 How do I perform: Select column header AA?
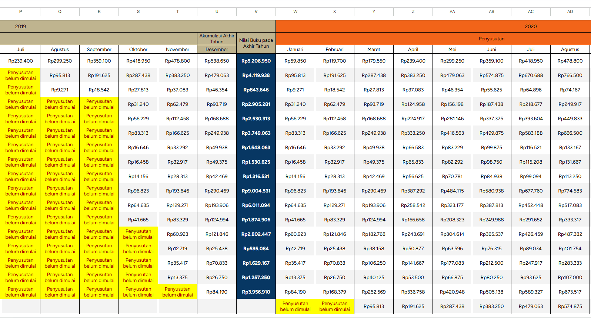pyautogui.click(x=452, y=11)
